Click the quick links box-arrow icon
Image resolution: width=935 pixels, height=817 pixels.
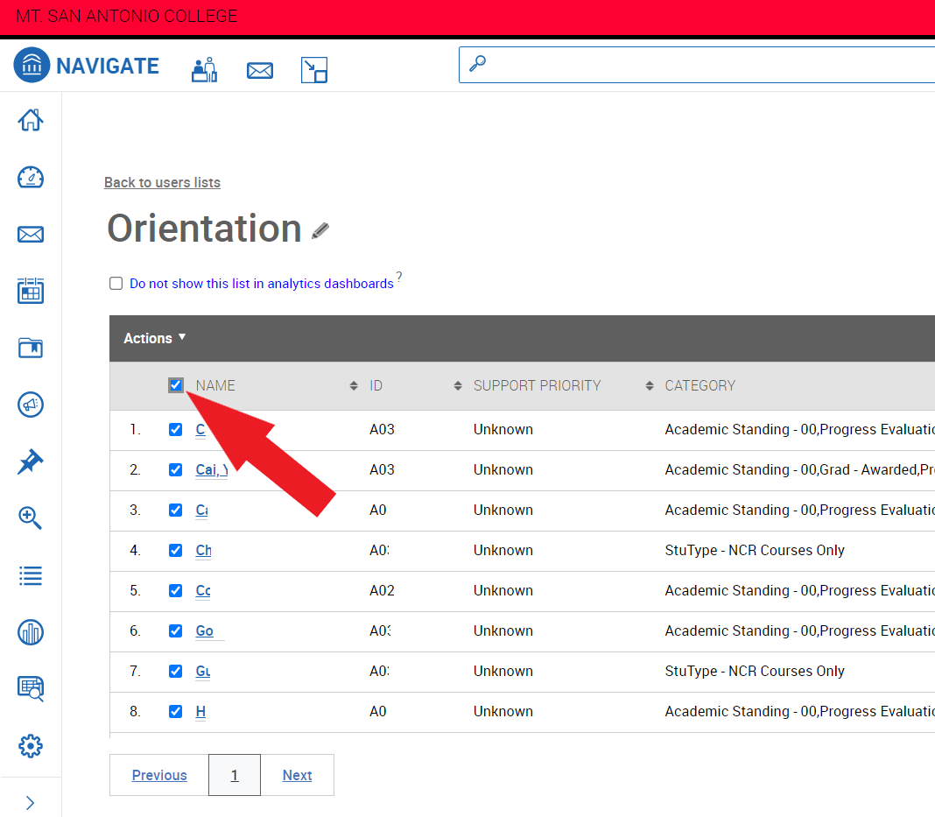(314, 70)
